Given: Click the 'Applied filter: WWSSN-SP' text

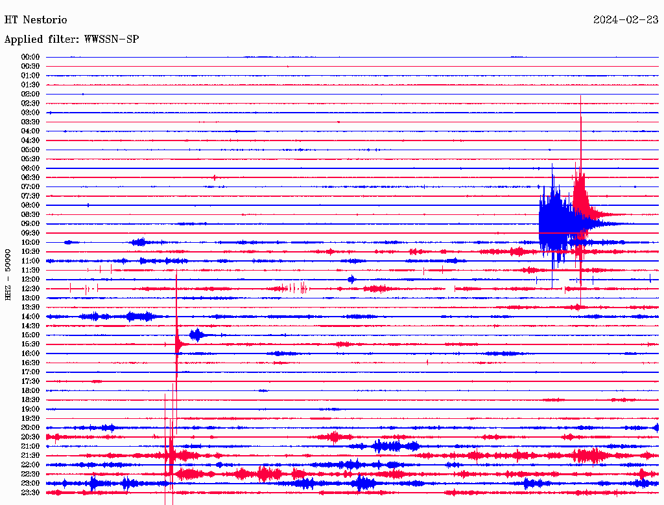Looking at the screenshot, I should coord(71,39).
